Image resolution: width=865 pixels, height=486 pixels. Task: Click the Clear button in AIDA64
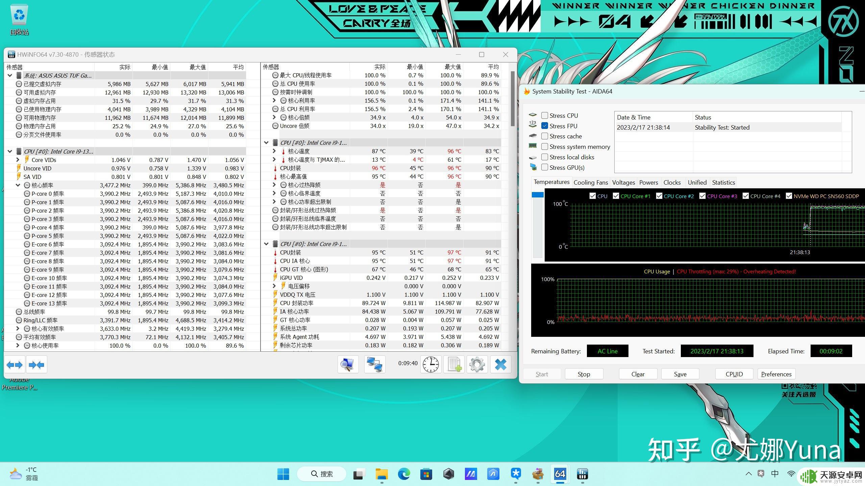pos(638,374)
